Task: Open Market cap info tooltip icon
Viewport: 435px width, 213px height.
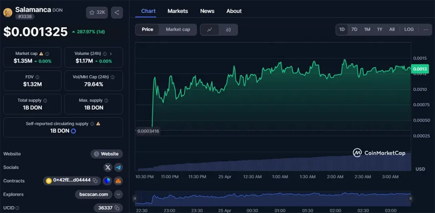Action: pos(47,54)
